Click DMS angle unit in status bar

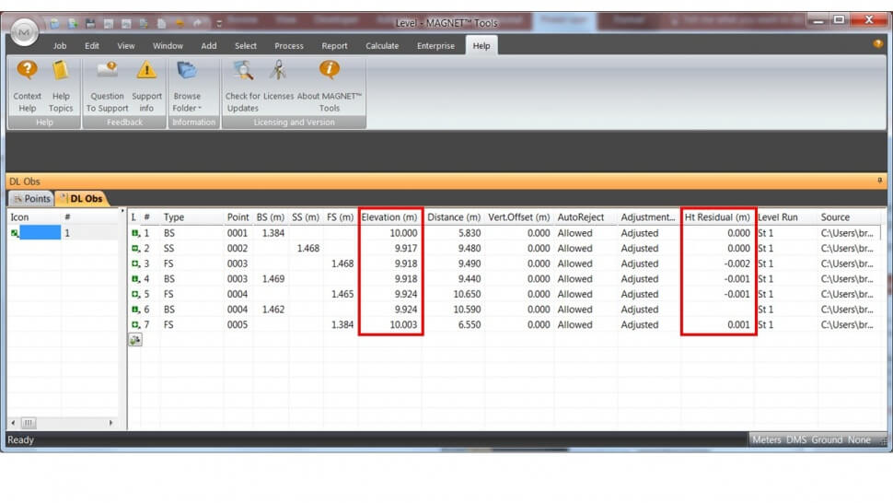(796, 439)
